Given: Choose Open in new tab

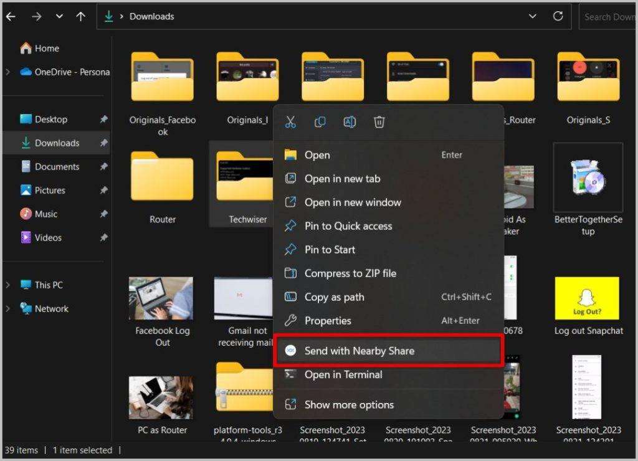Looking at the screenshot, I should [389, 179].
